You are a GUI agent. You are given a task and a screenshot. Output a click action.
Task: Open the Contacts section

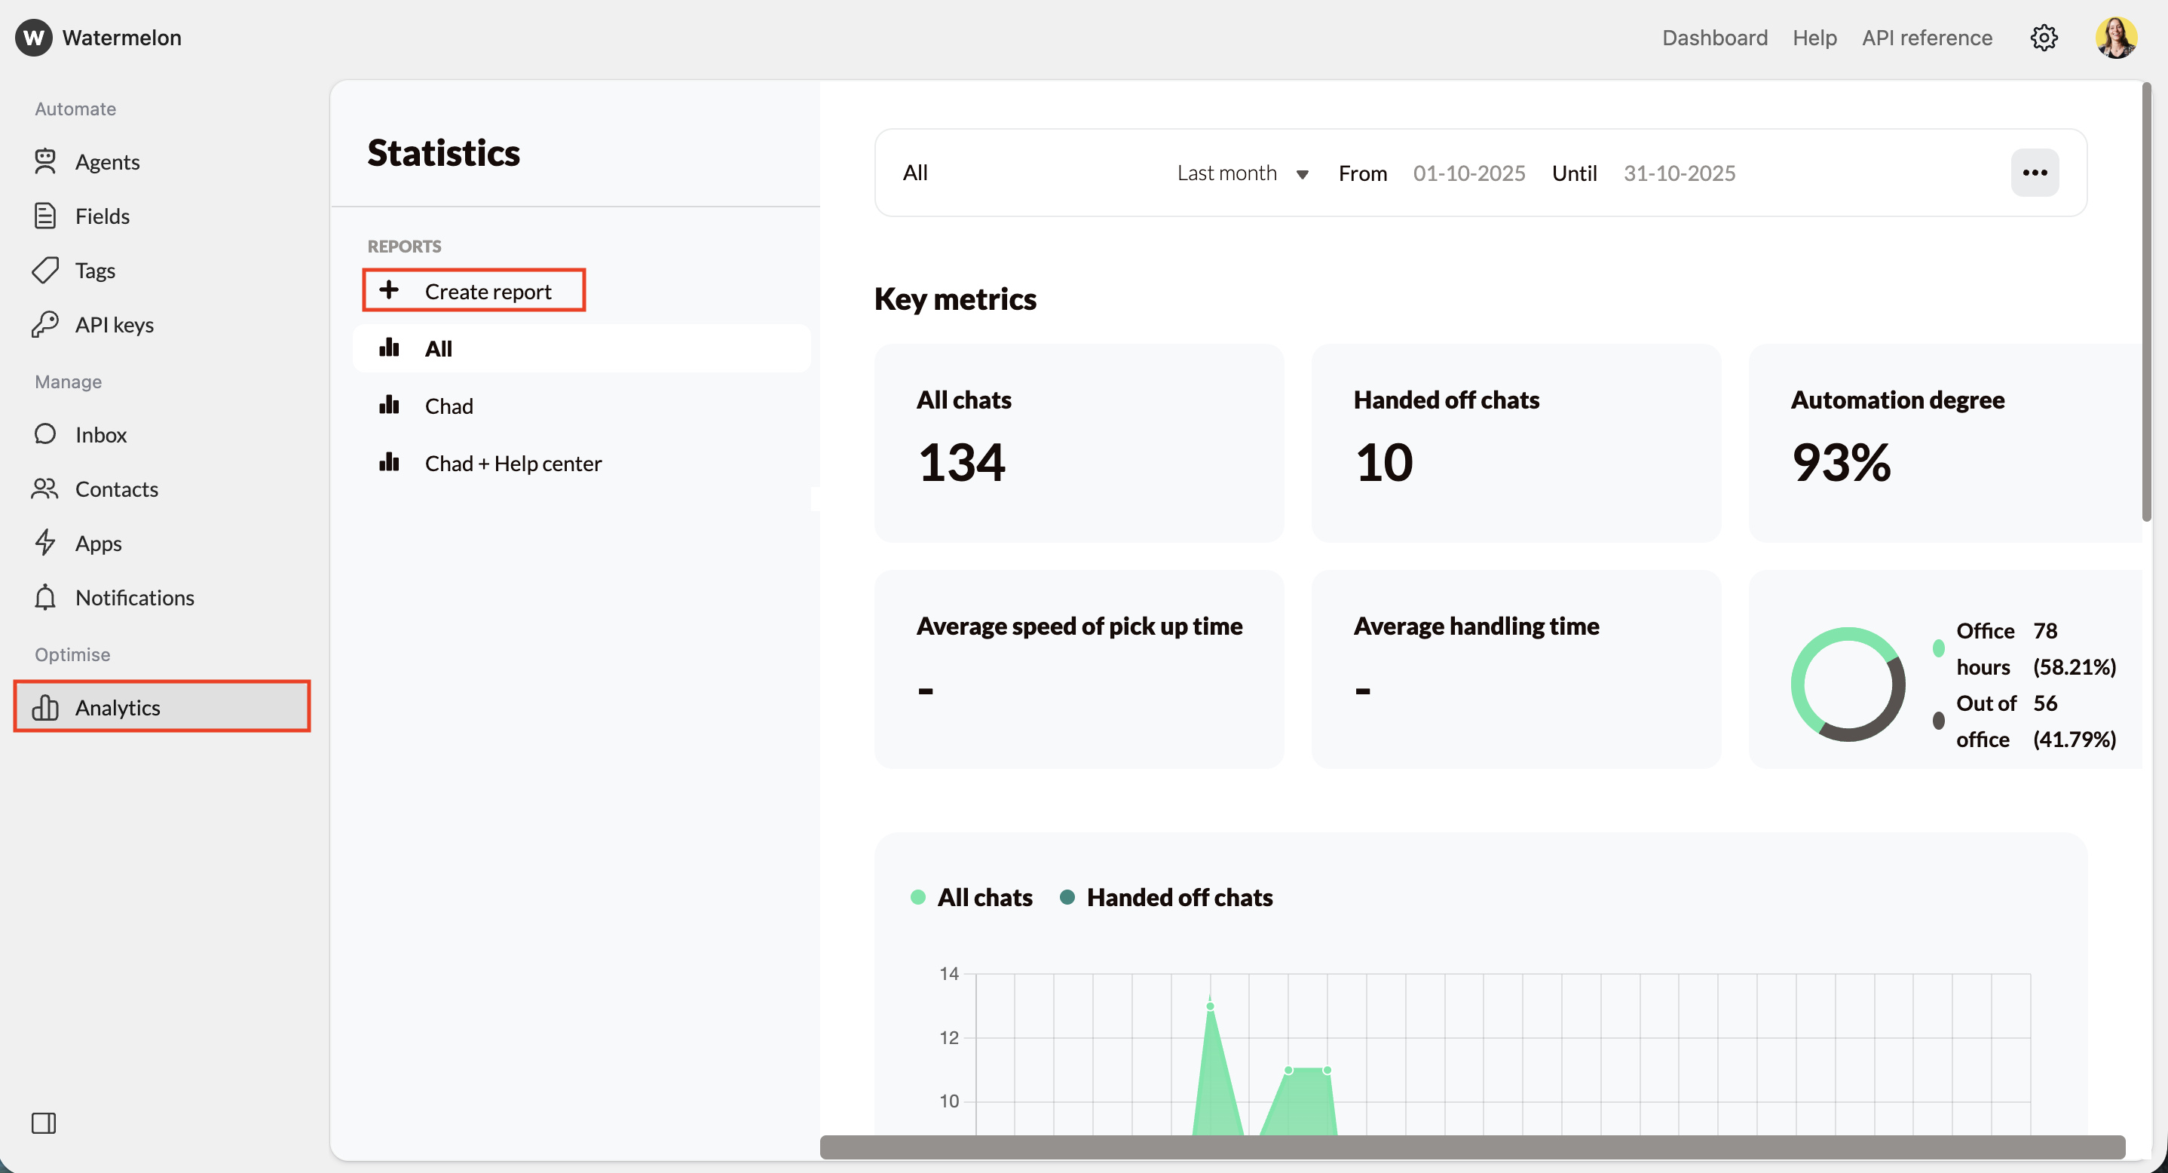coord(117,488)
